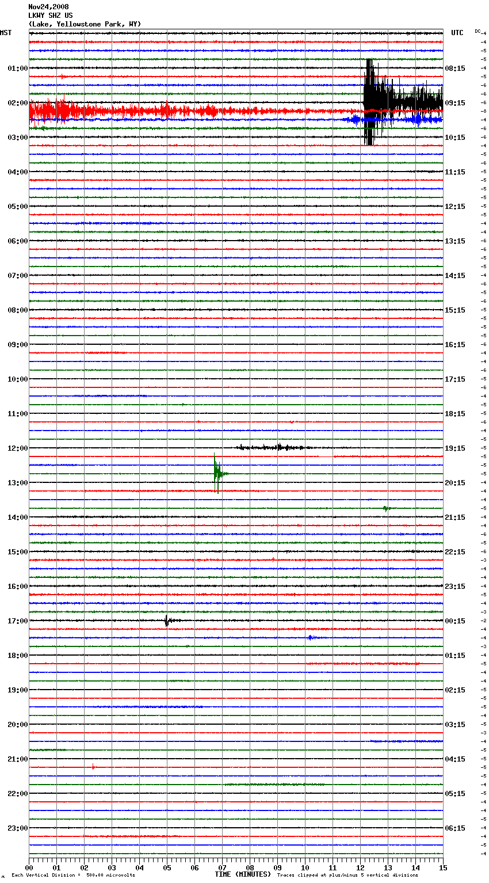Viewport: 489px width, 883px height.
Task: Click the 01:00 MST time label
Action: point(17,68)
